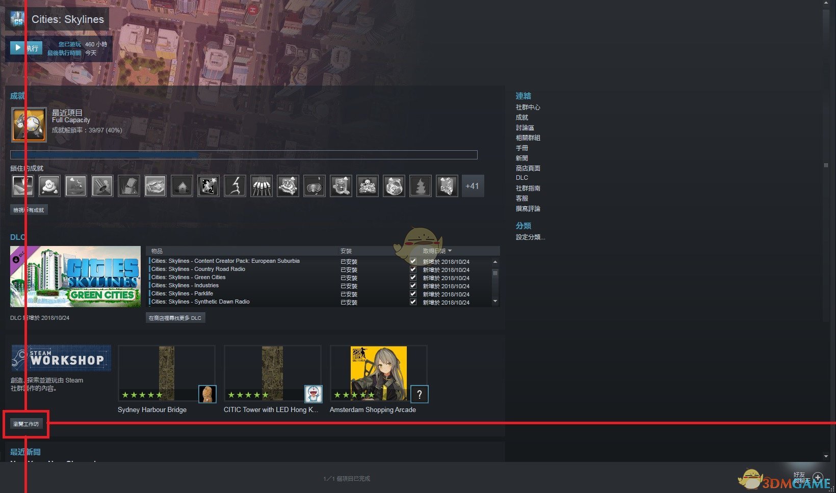Open CITIC Tower with LED workshop thumbnail

pyautogui.click(x=273, y=373)
